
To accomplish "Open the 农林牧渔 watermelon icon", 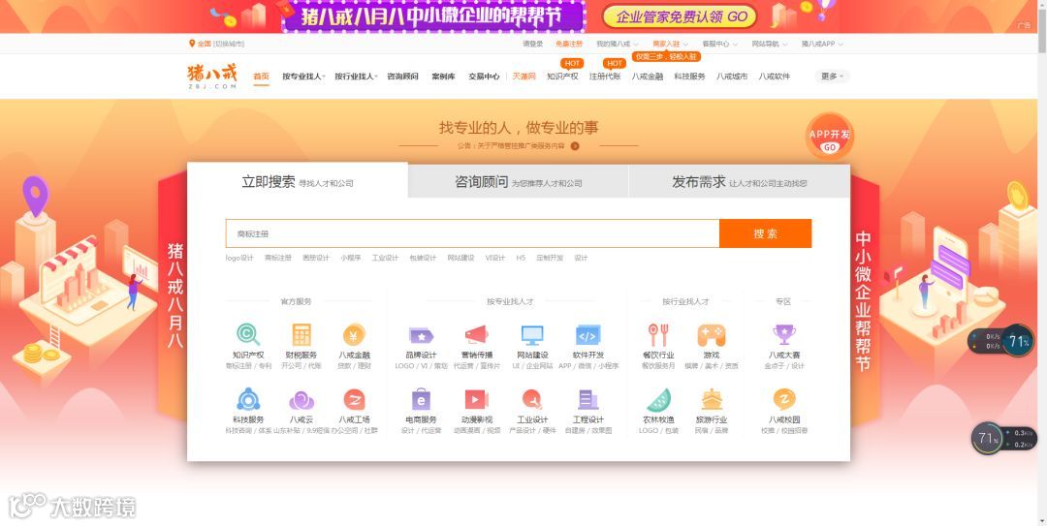I will pos(658,400).
